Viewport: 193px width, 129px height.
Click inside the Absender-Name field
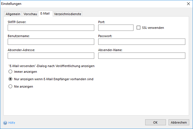(x=141, y=56)
